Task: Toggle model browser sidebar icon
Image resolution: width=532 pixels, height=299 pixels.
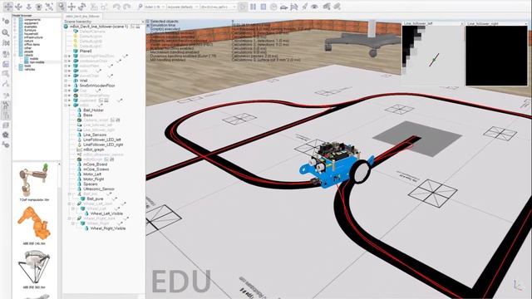Action: pos(6,105)
